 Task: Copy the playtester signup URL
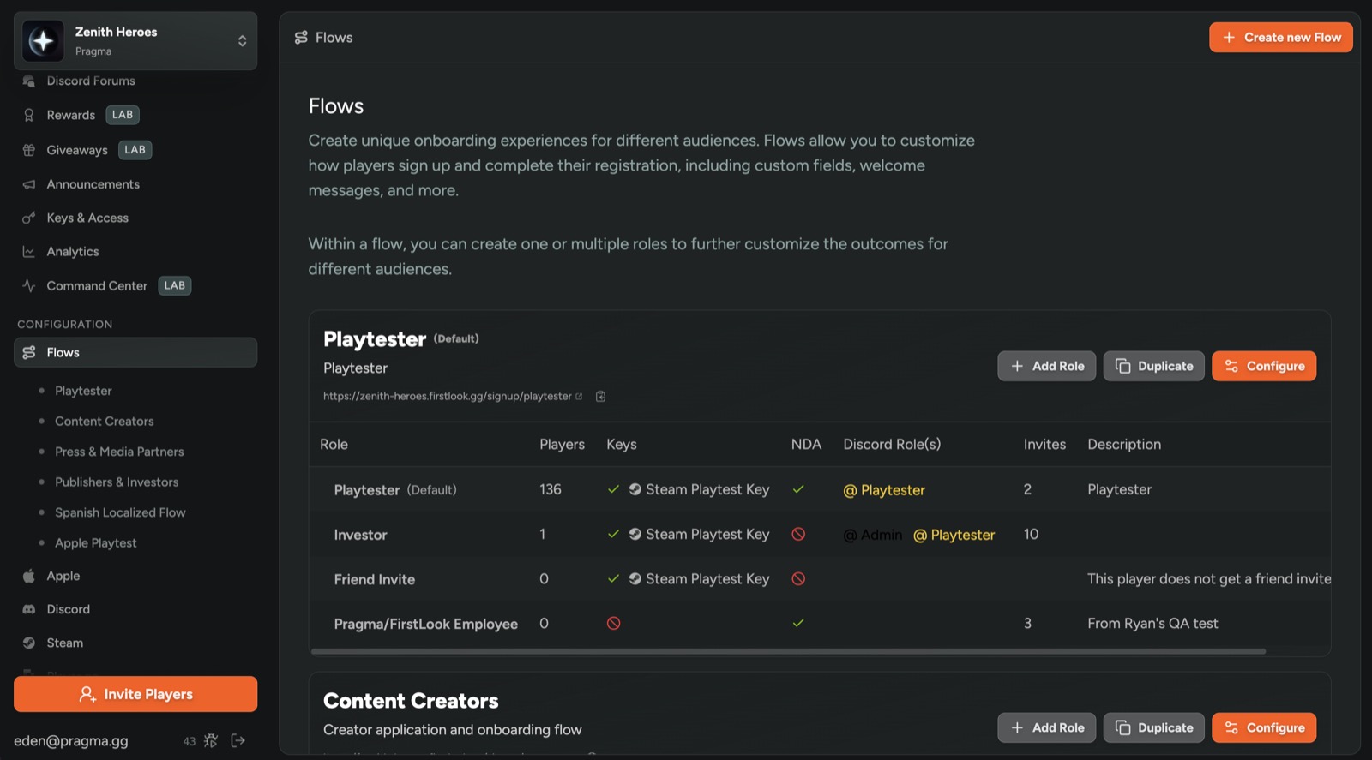[x=600, y=396]
